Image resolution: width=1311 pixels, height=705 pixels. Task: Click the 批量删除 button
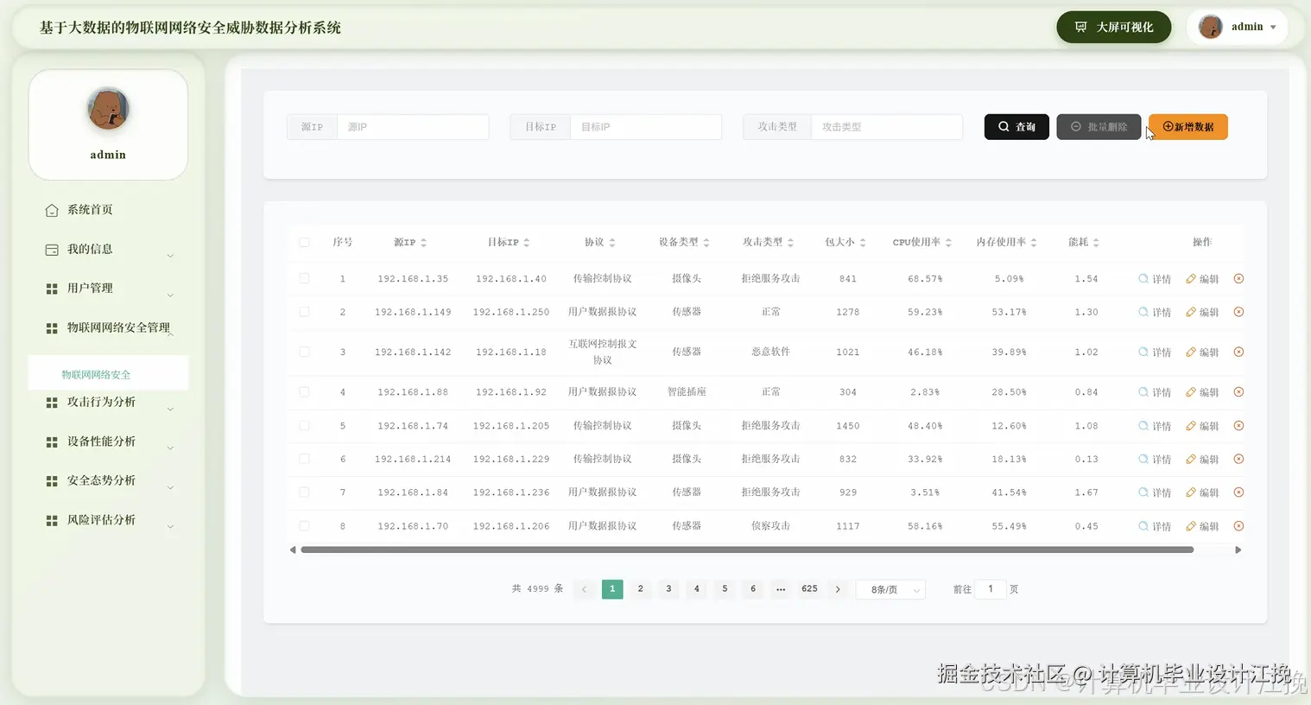pyautogui.click(x=1099, y=127)
